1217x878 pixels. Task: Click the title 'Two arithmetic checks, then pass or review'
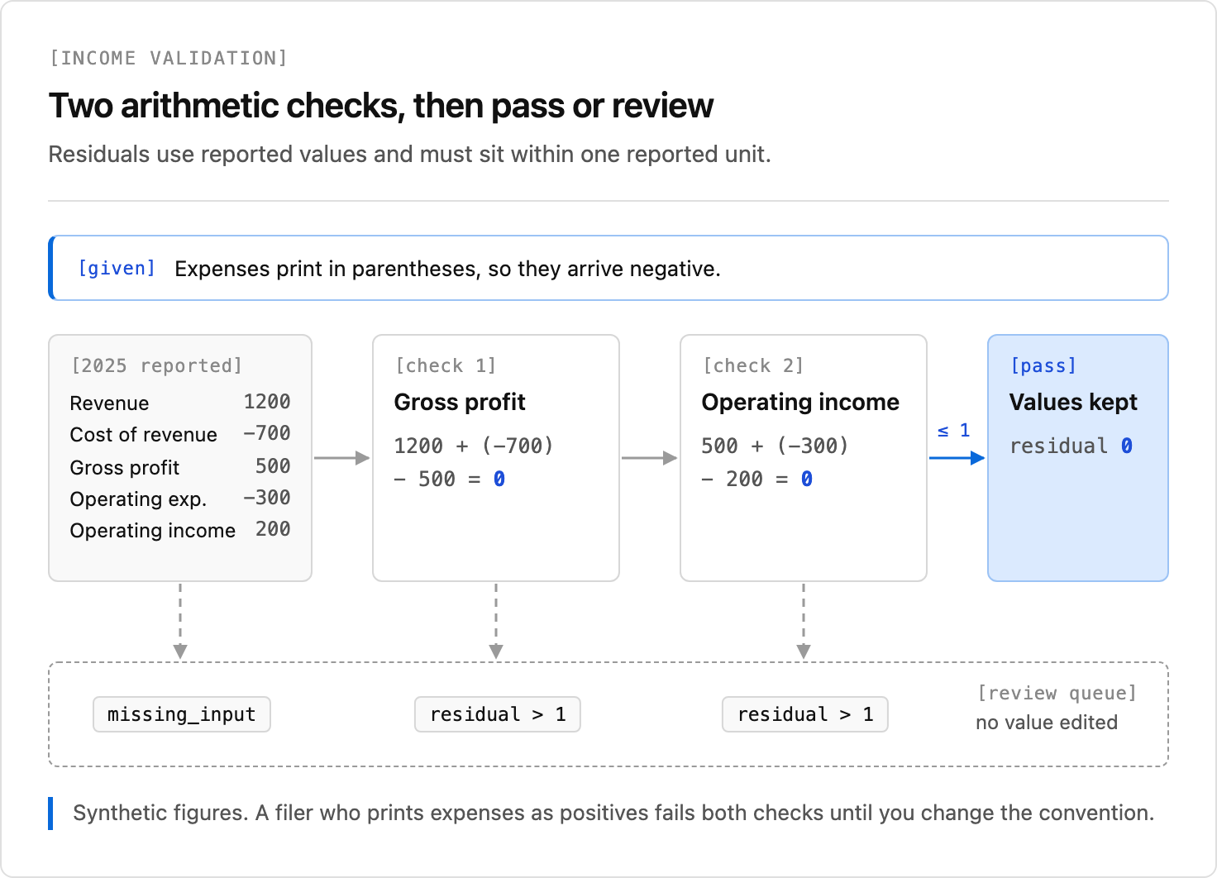tap(381, 106)
